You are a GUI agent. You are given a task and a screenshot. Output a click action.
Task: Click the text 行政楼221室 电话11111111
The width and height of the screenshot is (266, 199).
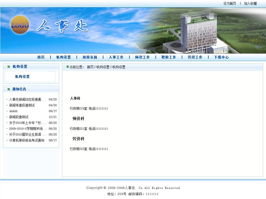tap(89, 129)
